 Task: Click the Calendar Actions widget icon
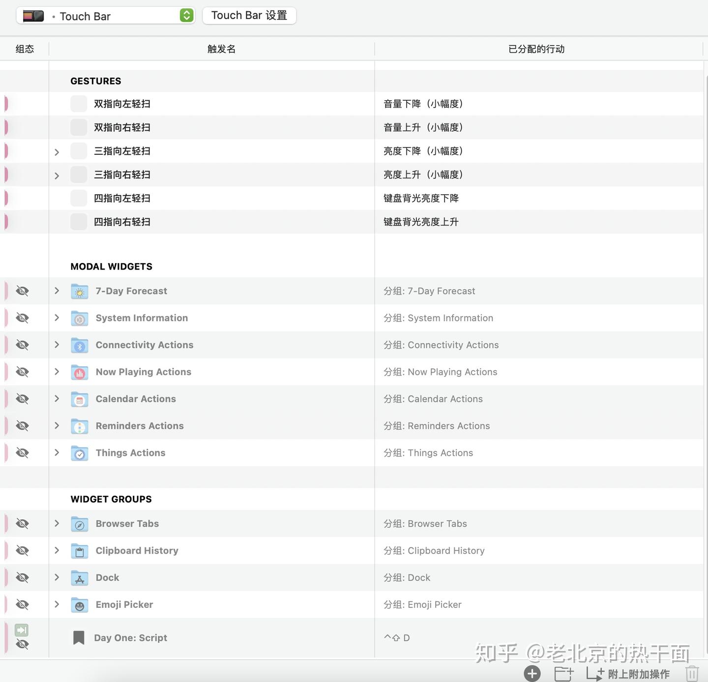[x=79, y=399]
